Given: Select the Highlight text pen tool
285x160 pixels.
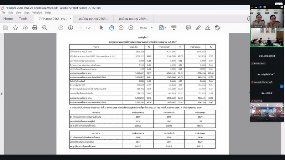Looking at the screenshot, I should click(x=198, y=28).
